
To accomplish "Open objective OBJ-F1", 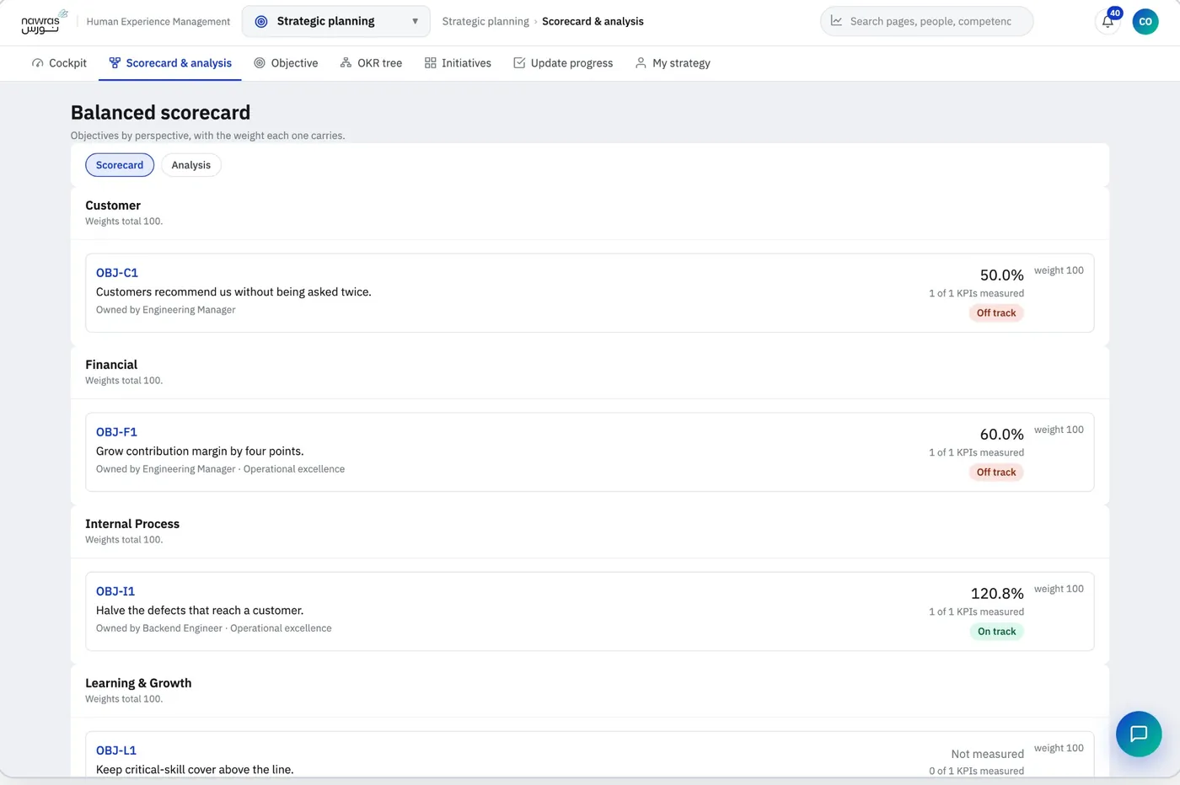I will coord(116,432).
